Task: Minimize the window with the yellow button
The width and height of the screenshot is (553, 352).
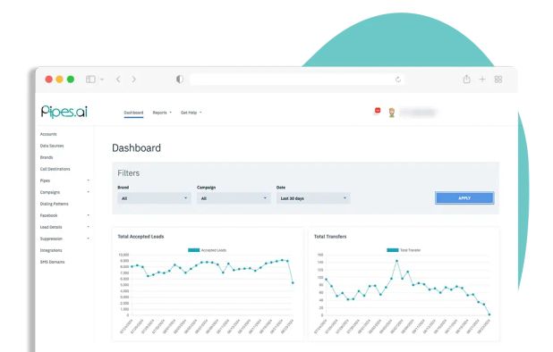Action: 60,80
